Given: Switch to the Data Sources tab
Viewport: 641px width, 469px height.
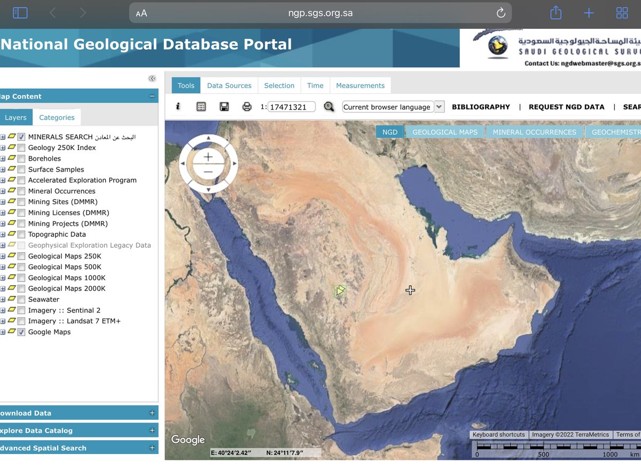Looking at the screenshot, I should tap(229, 85).
